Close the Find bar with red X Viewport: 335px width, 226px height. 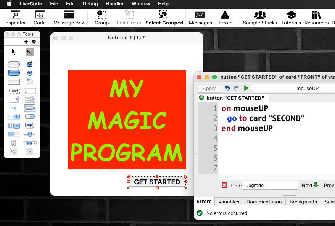224,185
